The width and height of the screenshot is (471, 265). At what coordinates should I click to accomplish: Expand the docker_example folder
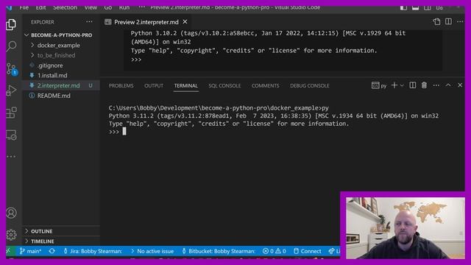pyautogui.click(x=61, y=46)
